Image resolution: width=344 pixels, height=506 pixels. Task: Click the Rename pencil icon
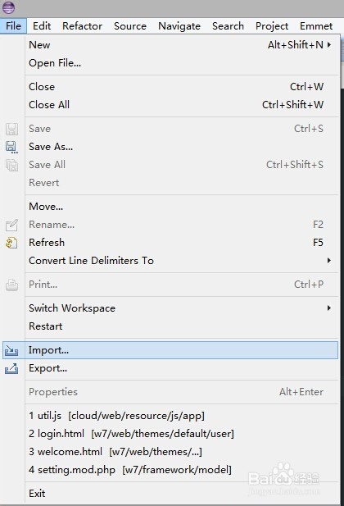[11, 225]
